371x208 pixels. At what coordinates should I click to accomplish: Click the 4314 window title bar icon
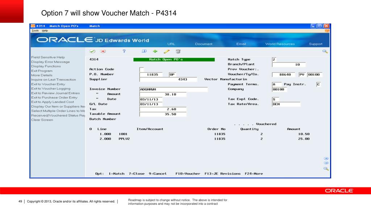point(33,26)
